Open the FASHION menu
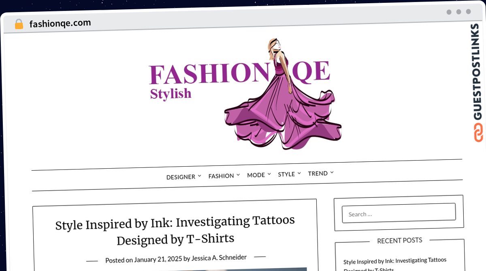Screen dimensions: 486x271 pyautogui.click(x=221, y=176)
